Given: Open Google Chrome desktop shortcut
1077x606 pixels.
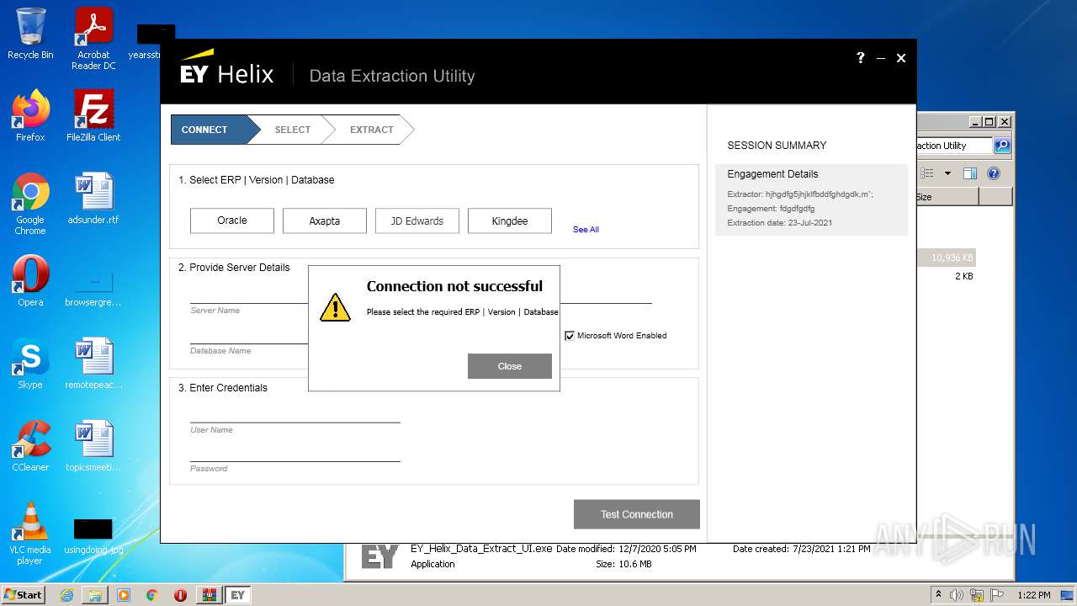Looking at the screenshot, I should (30, 204).
